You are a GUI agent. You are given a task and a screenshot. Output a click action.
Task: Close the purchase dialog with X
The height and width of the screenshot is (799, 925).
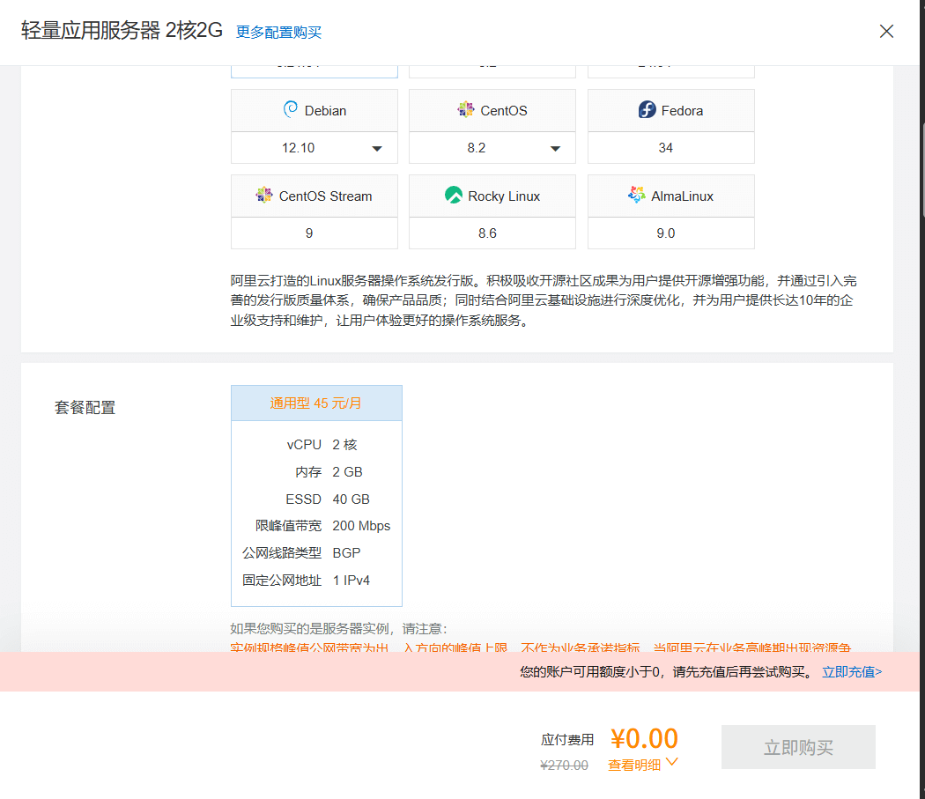tap(886, 32)
